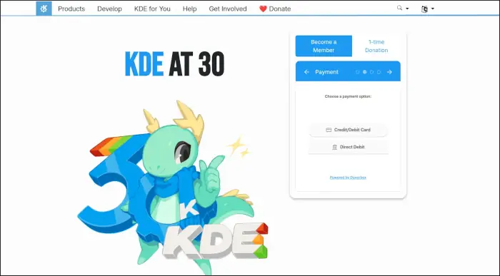
Task: Select the first step indicator dot
Action: [x=357, y=72]
